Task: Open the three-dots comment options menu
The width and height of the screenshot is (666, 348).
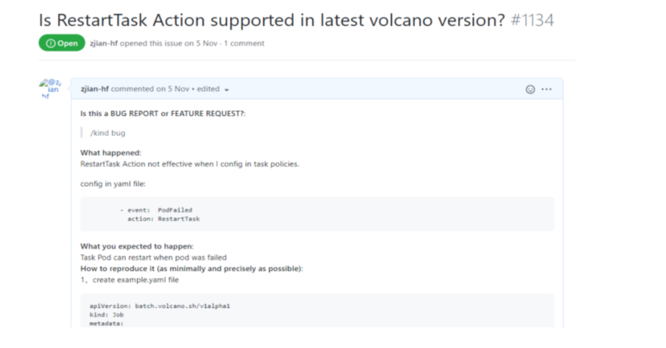Action: coord(547,89)
